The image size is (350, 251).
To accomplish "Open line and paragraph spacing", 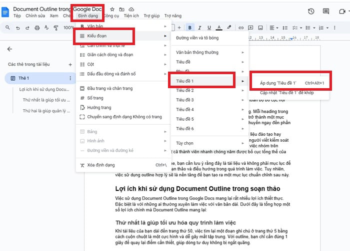I will tap(285, 28).
